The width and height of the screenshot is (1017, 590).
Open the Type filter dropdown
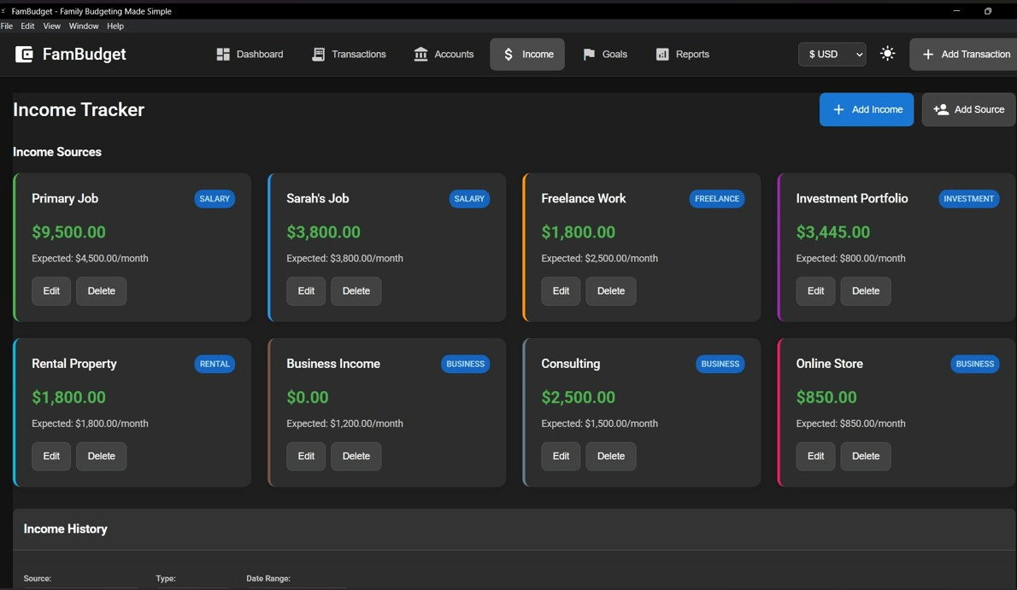pyautogui.click(x=192, y=587)
